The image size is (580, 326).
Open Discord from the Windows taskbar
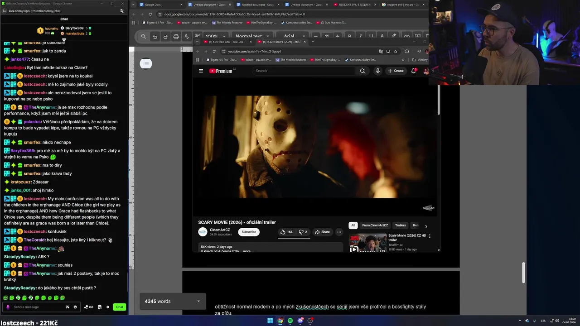tap(300, 321)
